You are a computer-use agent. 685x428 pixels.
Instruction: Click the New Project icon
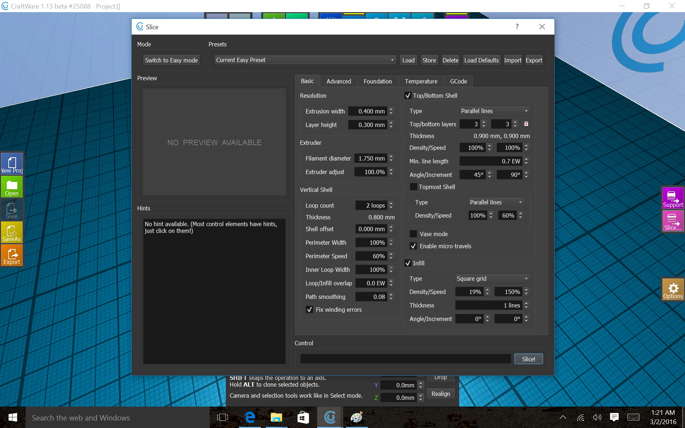pyautogui.click(x=12, y=164)
